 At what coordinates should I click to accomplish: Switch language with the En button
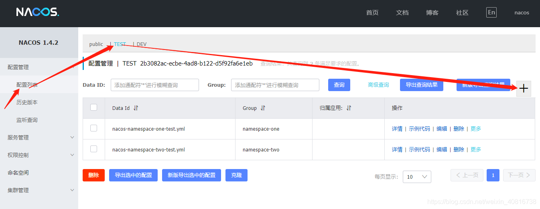coord(491,12)
